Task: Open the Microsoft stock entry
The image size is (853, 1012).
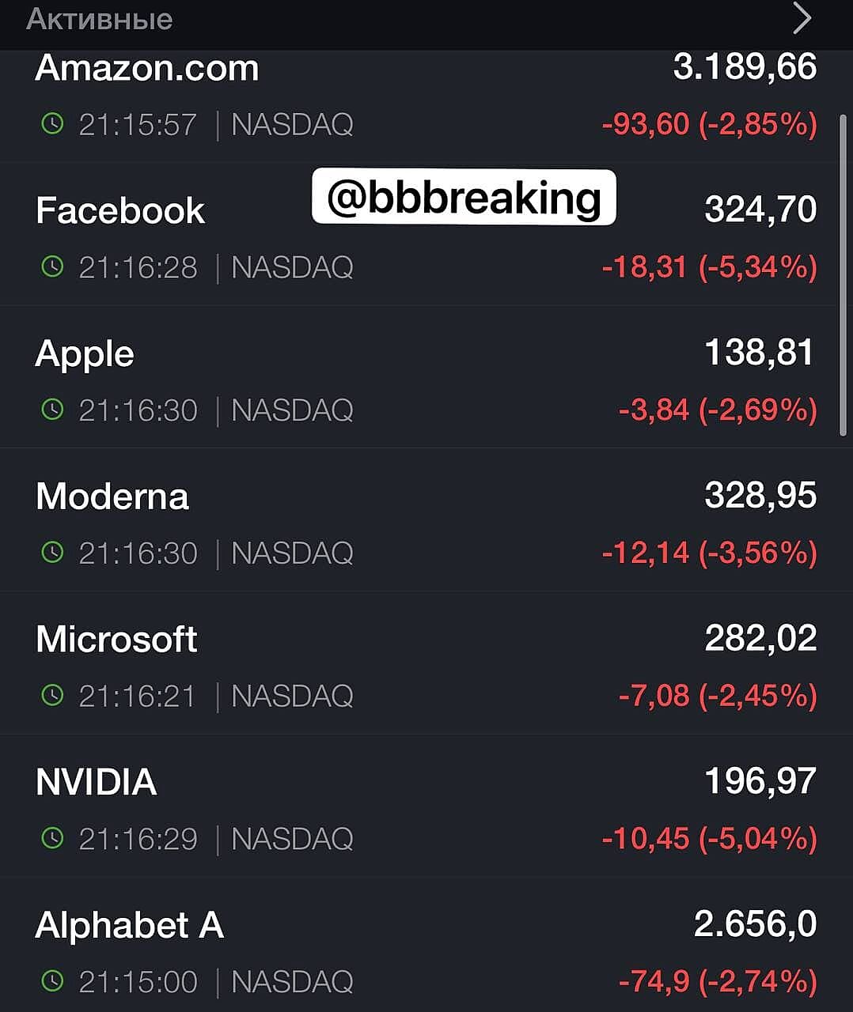Action: point(116,640)
